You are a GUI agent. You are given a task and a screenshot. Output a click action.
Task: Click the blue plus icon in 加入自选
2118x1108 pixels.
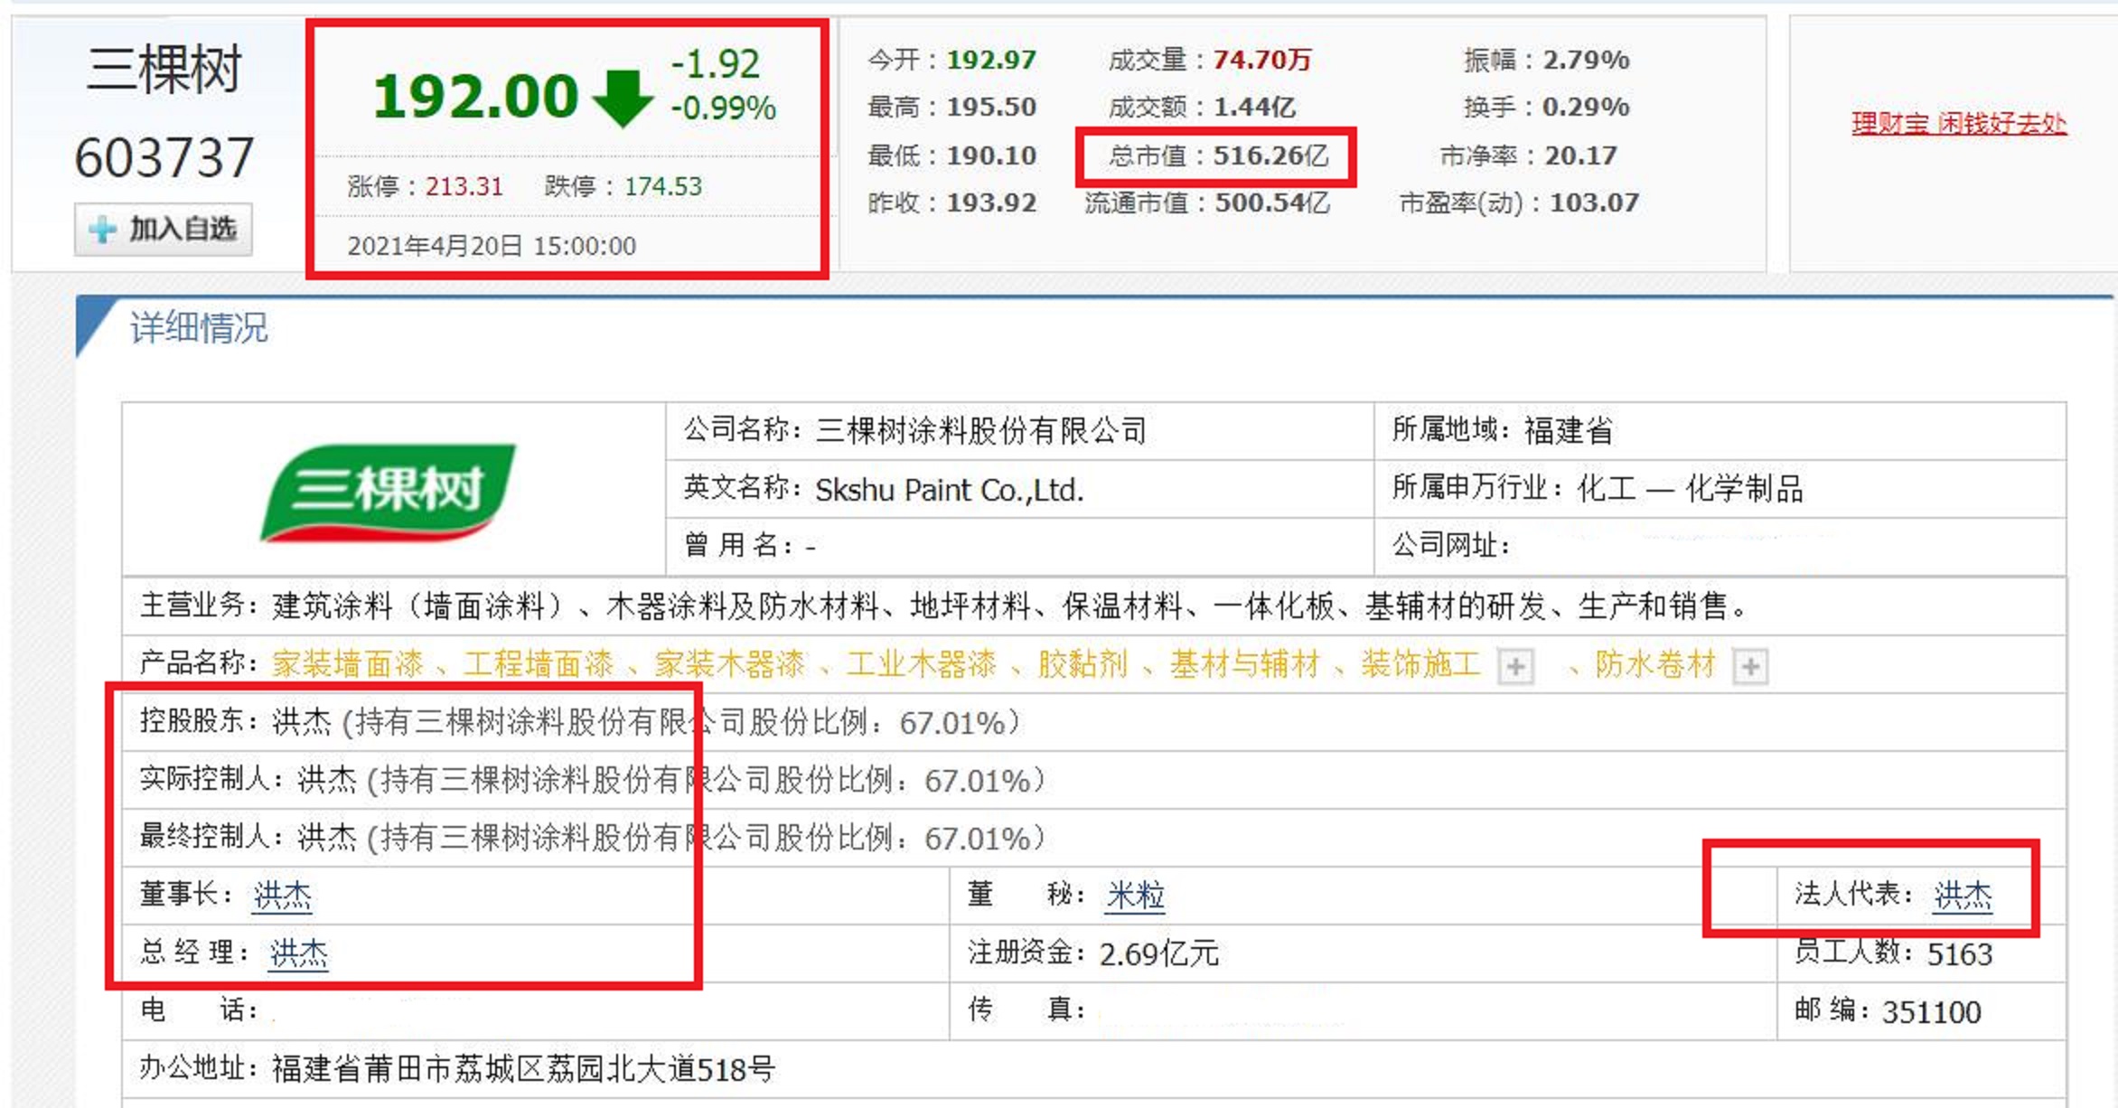tap(102, 230)
